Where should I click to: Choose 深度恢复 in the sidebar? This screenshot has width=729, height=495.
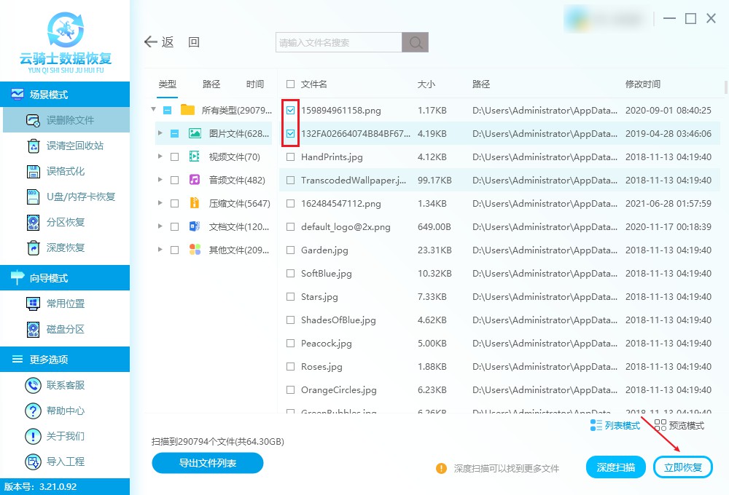[x=66, y=247]
